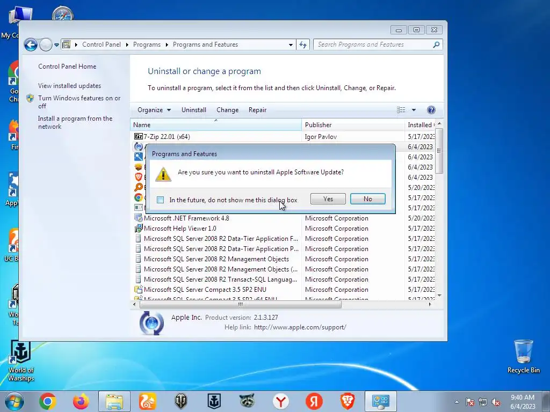The image size is (550, 412).
Task: Open Install a program from the network
Action: point(75,122)
